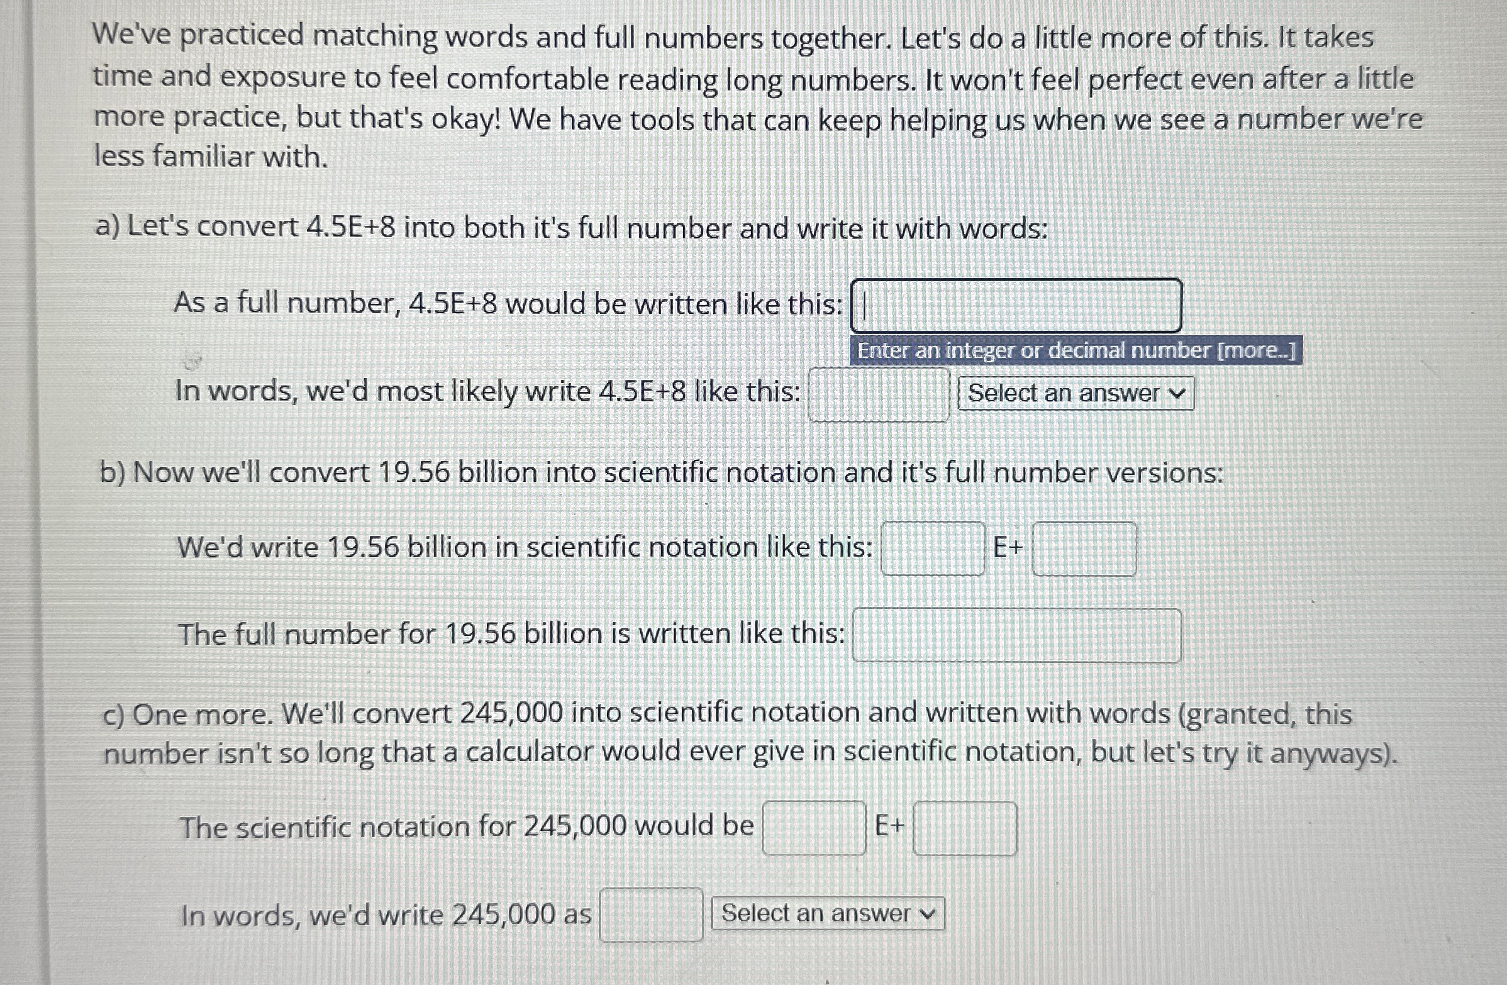Focus the exponent box after E+ for 19.56 billion
Image resolution: width=1507 pixels, height=985 pixels.
pyautogui.click(x=1084, y=548)
